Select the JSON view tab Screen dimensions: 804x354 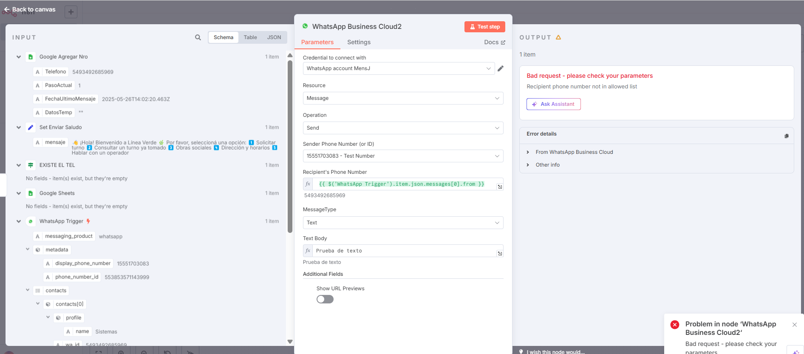274,37
